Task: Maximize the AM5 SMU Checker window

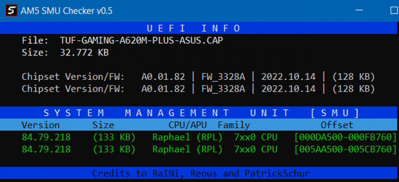Action: tap(395, 10)
